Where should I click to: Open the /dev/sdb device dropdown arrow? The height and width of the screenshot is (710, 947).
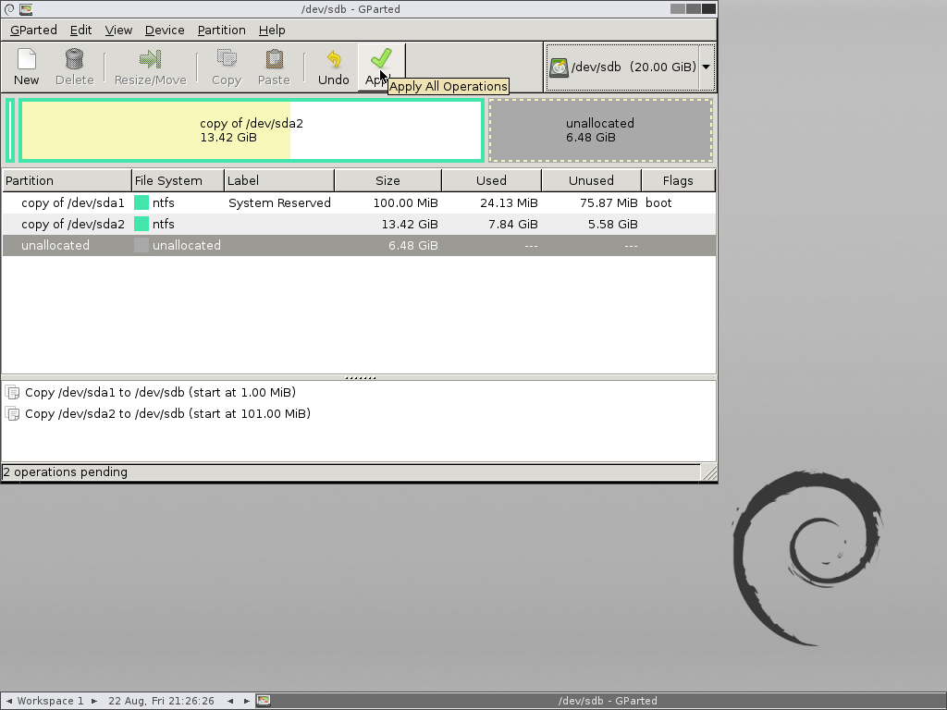click(706, 67)
